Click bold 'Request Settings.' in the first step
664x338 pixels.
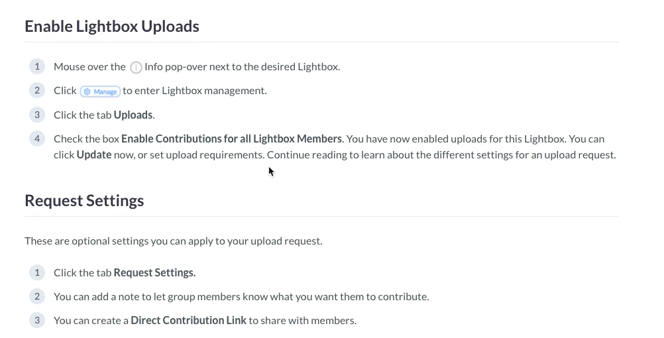(x=154, y=272)
